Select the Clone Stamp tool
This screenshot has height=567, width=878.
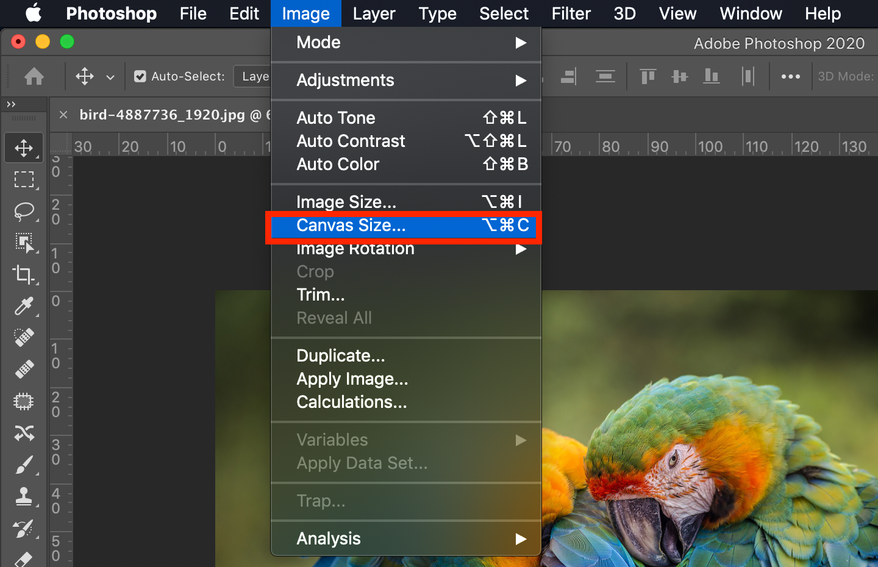[24, 496]
